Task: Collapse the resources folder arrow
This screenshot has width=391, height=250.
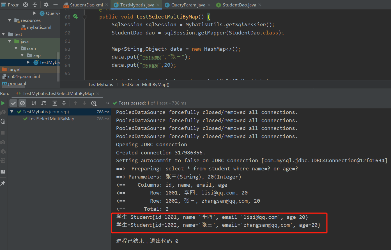Action: tap(10, 20)
